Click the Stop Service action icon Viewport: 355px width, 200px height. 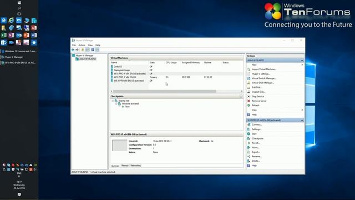pyautogui.click(x=248, y=96)
